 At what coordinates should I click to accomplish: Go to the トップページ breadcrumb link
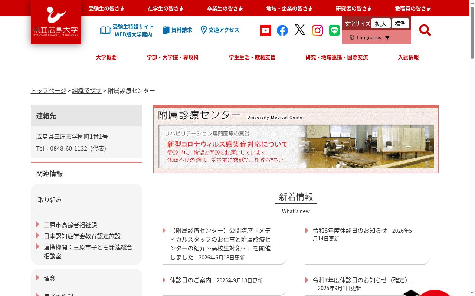(x=48, y=91)
